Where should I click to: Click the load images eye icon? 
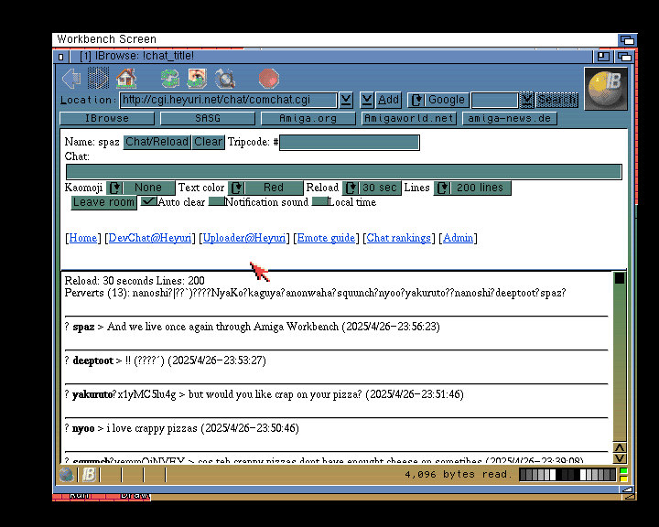pyautogui.click(x=197, y=79)
